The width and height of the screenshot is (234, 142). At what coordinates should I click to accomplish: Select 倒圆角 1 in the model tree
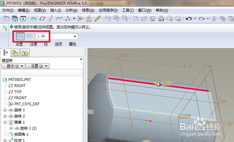click(21, 134)
